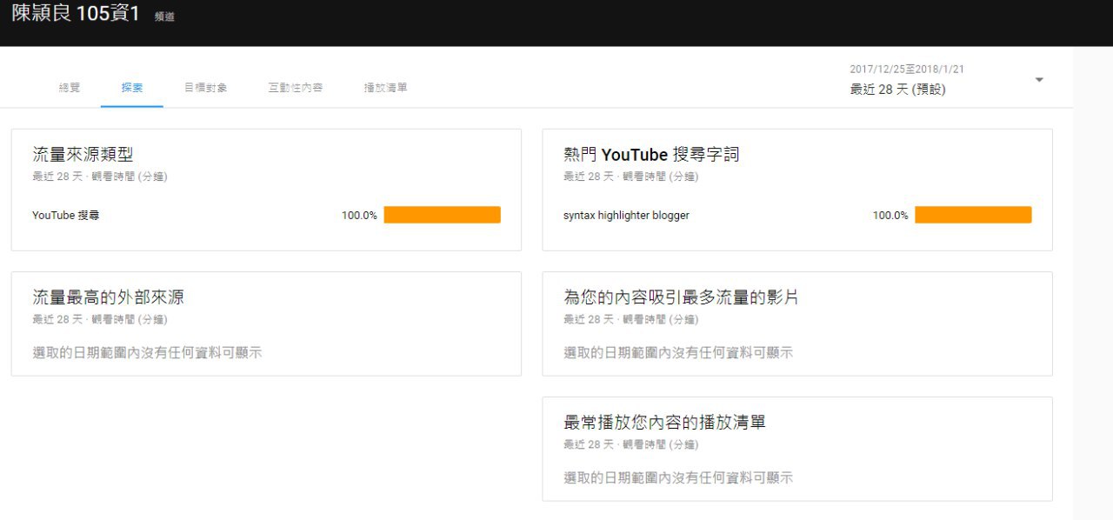The width and height of the screenshot is (1113, 520).
Task: Open the 流量最高的外部來源 card
Action: point(109,297)
